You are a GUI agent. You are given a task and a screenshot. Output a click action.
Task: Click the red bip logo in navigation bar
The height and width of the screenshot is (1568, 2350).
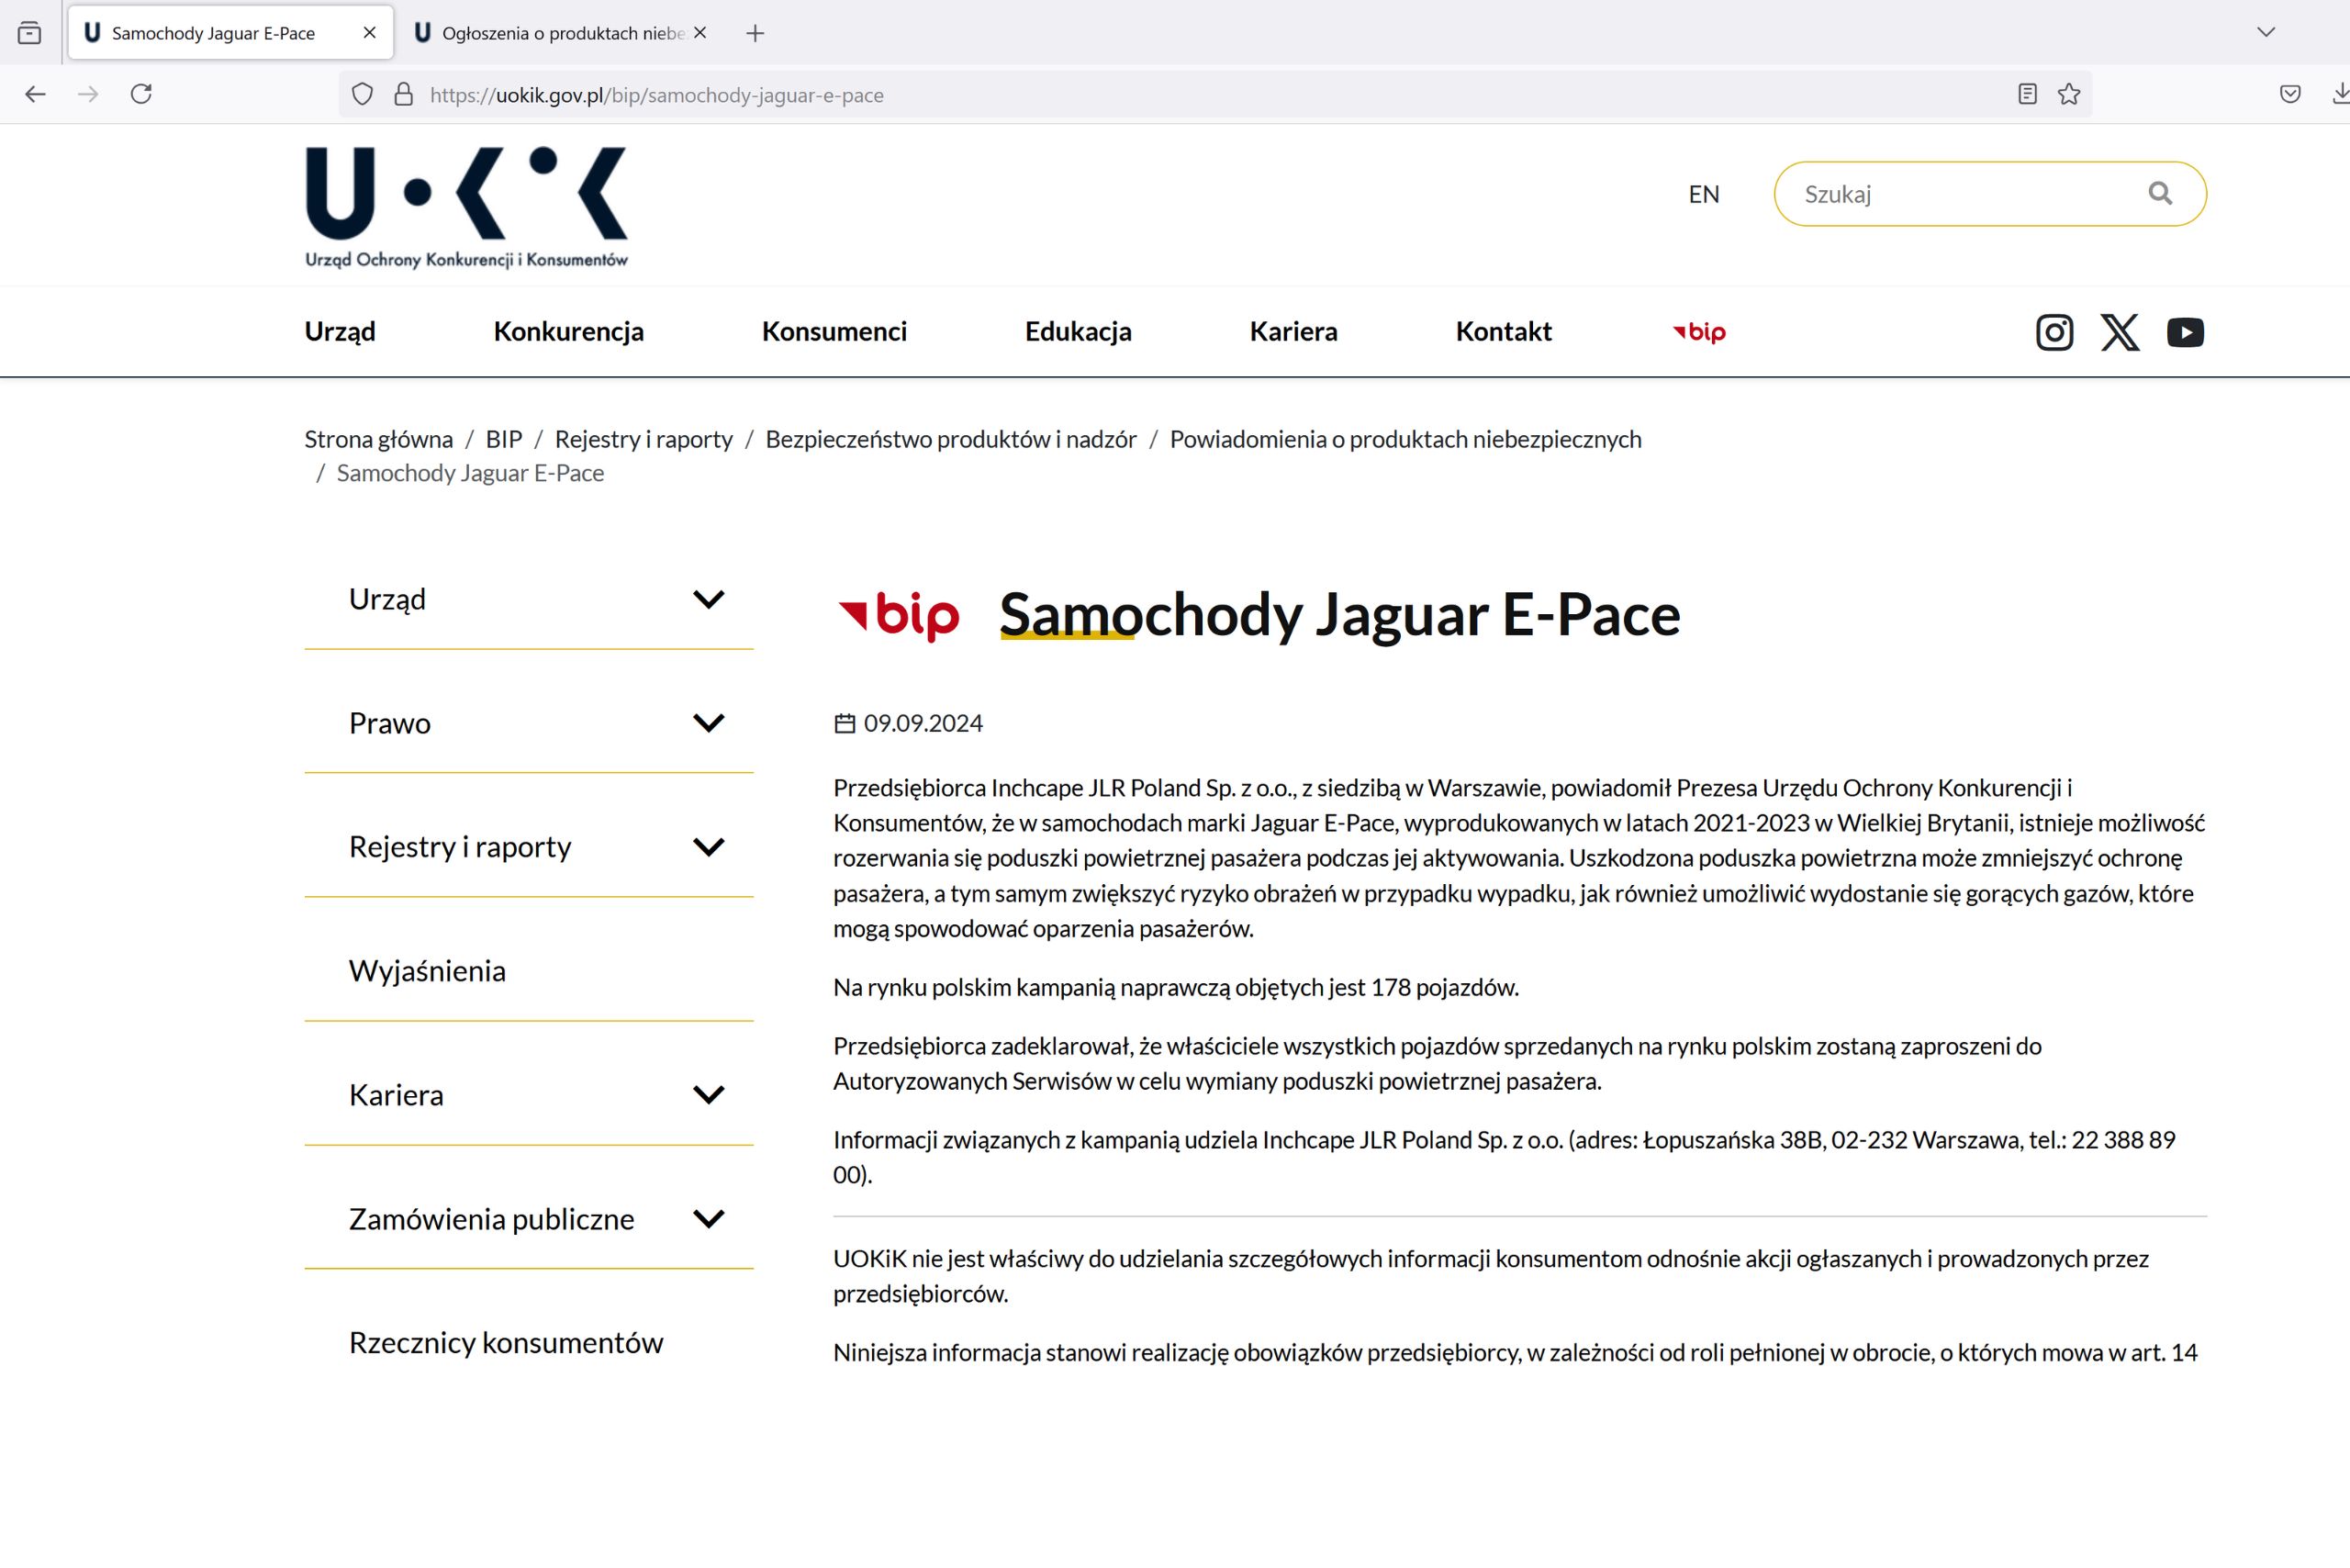[1699, 332]
